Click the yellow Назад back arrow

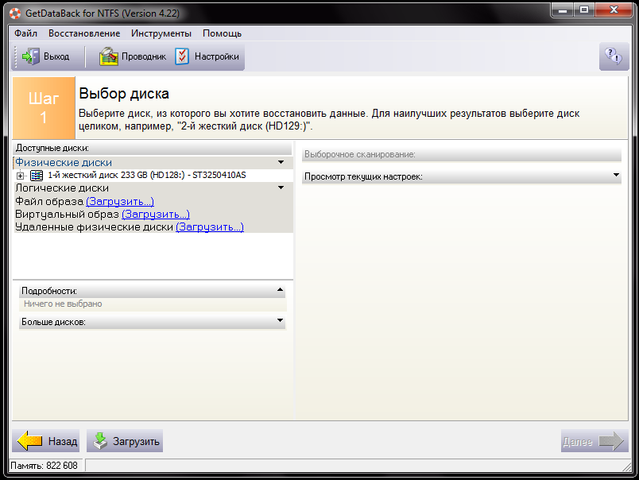click(x=29, y=441)
